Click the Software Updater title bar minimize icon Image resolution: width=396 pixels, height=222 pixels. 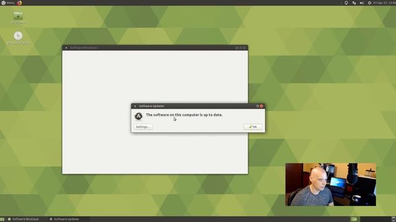click(257, 106)
